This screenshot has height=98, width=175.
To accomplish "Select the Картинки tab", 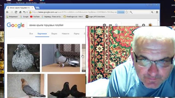I will click(42, 34).
